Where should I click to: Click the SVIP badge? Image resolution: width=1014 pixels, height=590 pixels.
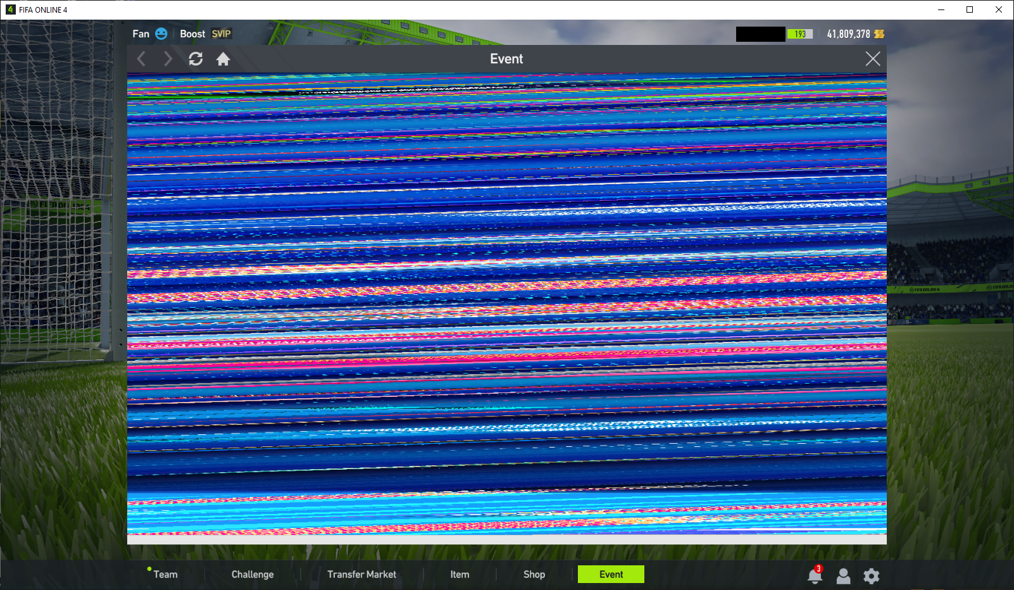click(221, 34)
